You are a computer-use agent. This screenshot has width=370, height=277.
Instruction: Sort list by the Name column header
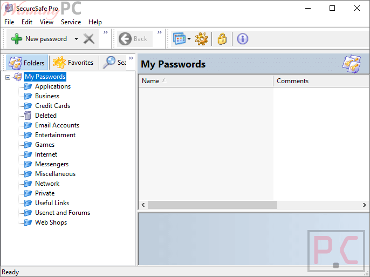206,81
